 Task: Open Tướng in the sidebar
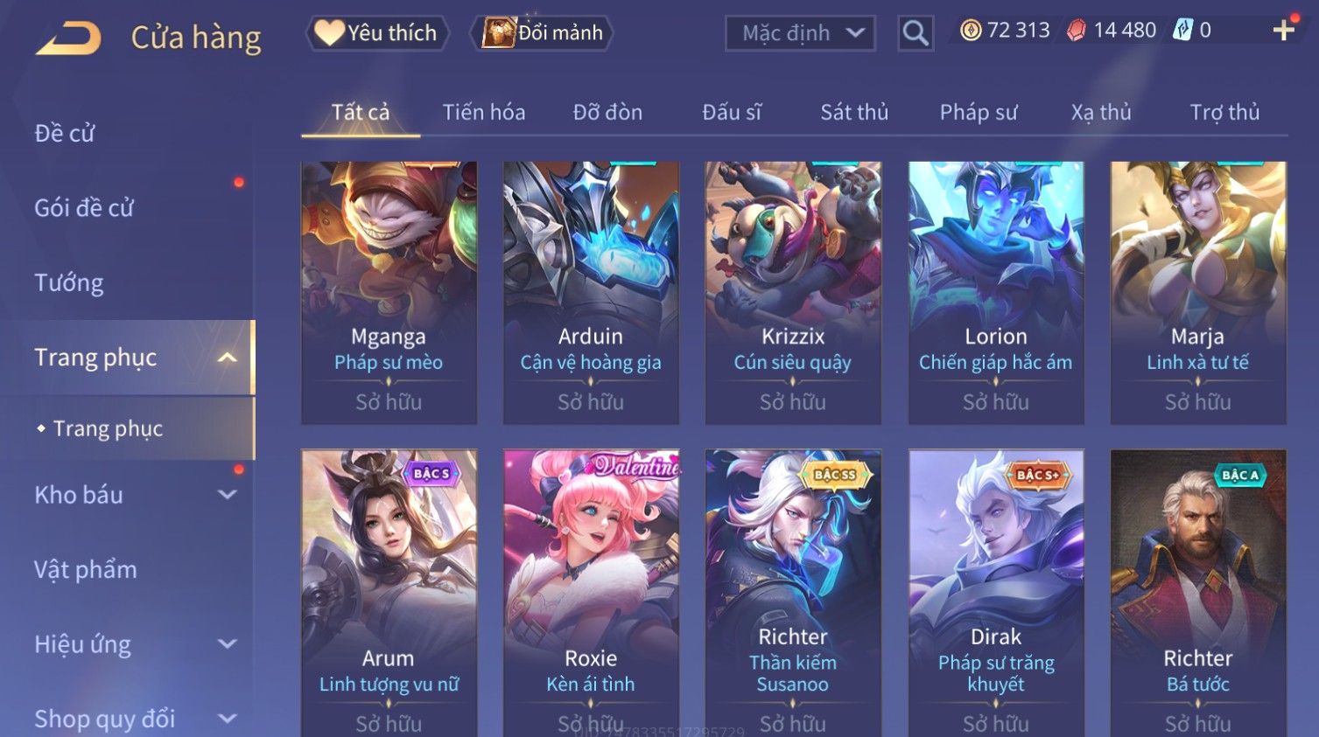(x=69, y=282)
